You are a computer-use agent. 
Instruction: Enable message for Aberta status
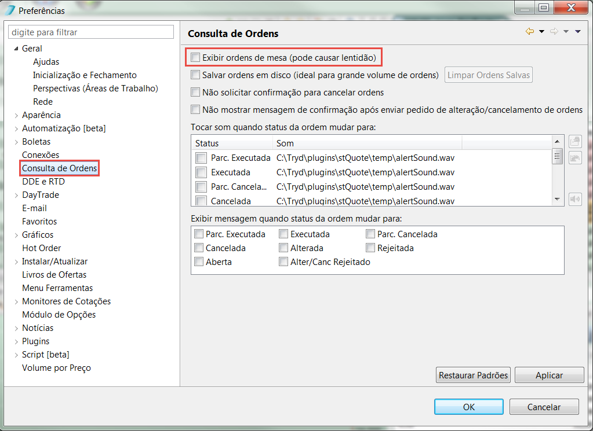(x=199, y=261)
